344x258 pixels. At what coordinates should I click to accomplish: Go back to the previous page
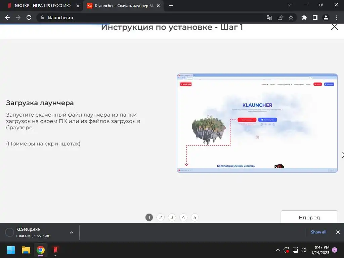[7, 17]
